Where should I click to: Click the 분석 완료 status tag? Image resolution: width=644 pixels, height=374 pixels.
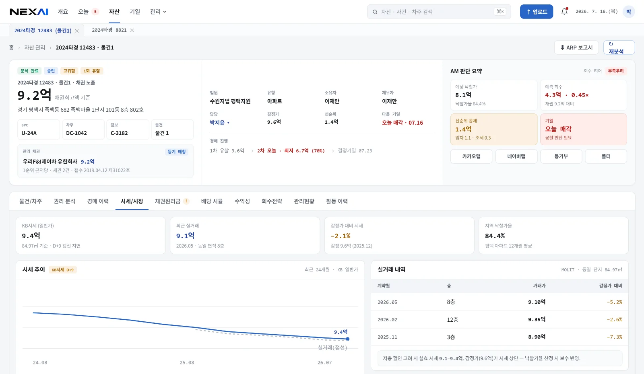click(29, 71)
